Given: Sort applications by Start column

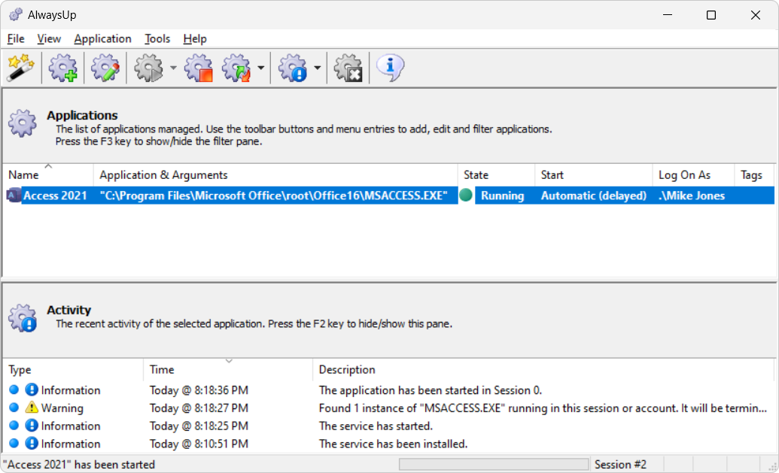Looking at the screenshot, I should (x=594, y=174).
